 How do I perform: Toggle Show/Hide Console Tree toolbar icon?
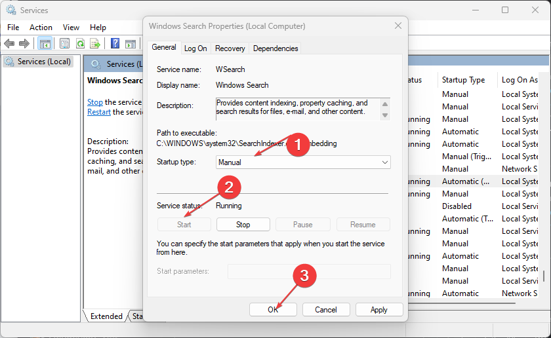point(45,44)
